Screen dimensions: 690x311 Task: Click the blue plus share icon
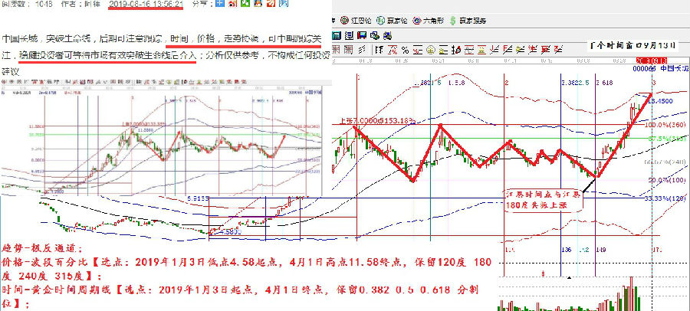coord(220,5)
